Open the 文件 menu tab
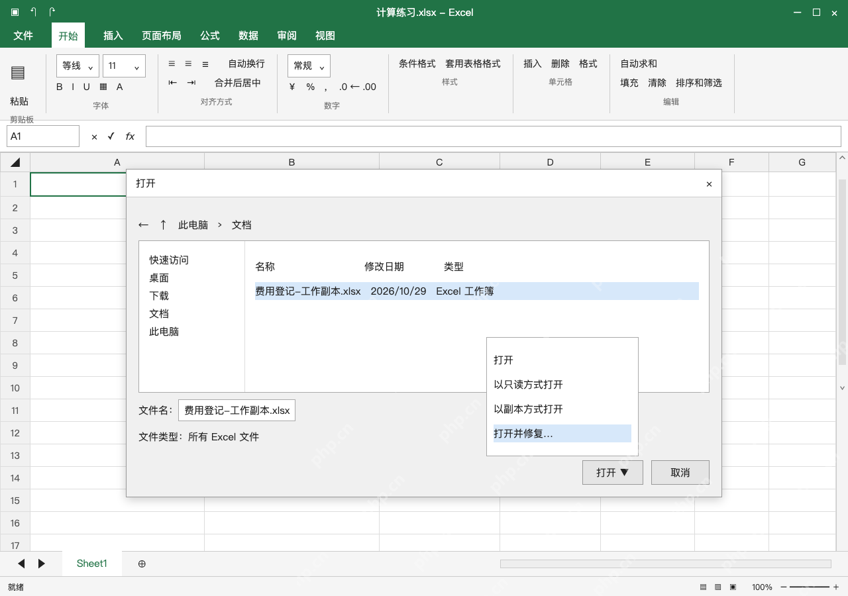848x596 pixels. (23, 36)
